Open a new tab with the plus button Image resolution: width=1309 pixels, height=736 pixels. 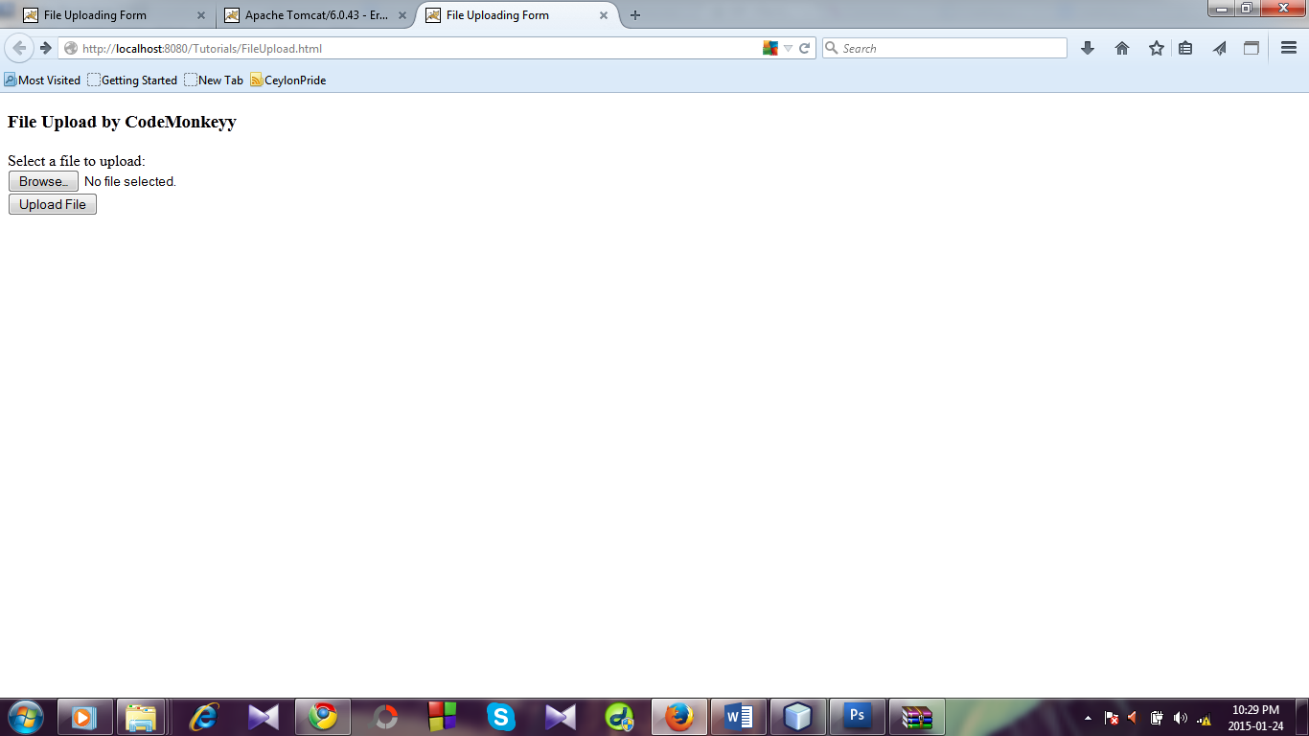pos(636,14)
